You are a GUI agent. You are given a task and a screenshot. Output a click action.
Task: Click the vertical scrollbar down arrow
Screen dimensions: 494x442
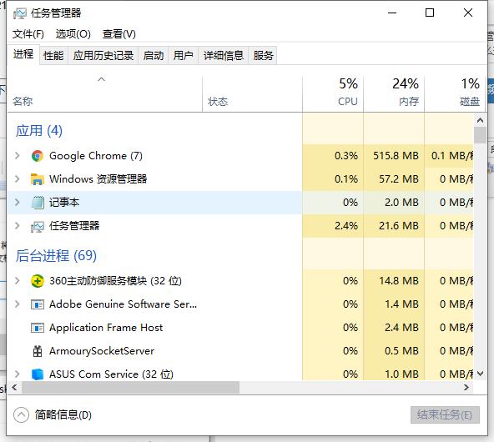coord(480,374)
